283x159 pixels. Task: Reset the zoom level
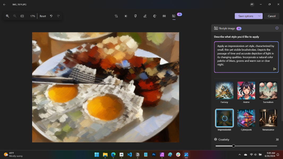coord(43,16)
